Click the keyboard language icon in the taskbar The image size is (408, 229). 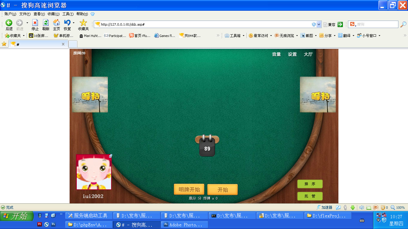coord(362,221)
